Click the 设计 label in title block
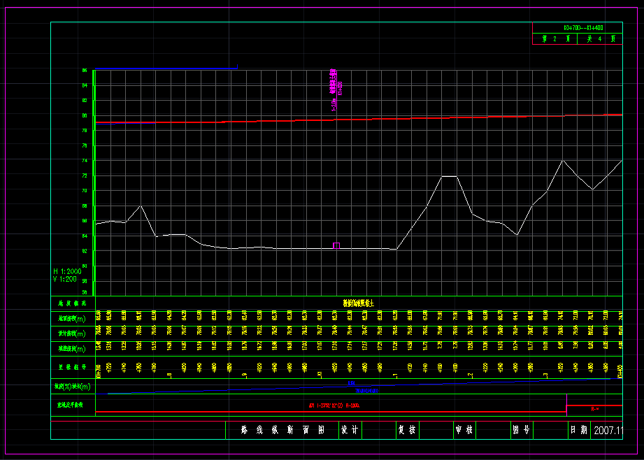Image resolution: width=644 pixels, height=460 pixels. 349,431
